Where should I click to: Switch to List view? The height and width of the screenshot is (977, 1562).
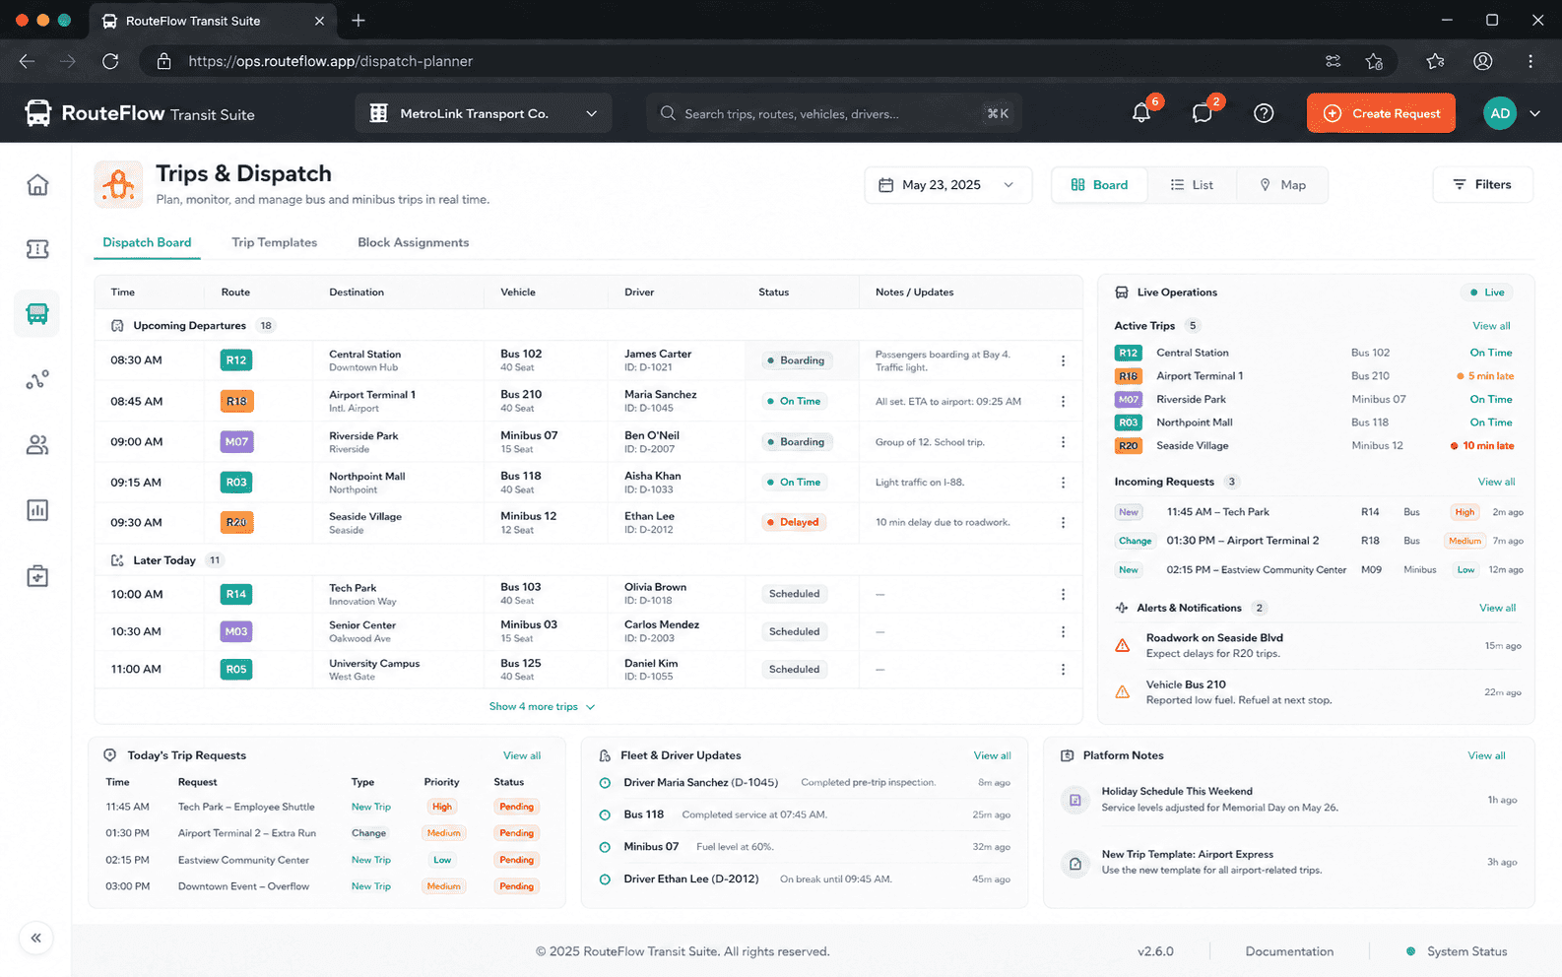(x=1191, y=185)
